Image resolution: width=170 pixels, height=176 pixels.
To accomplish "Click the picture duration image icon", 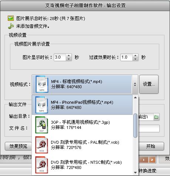I will (11, 18).
